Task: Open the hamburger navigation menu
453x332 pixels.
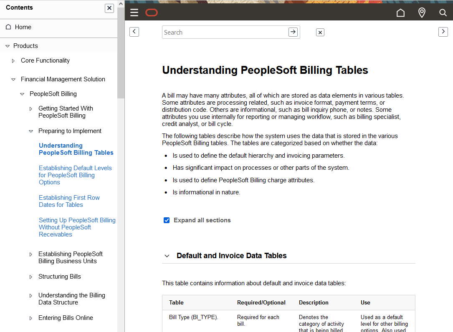Action: pyautogui.click(x=134, y=13)
